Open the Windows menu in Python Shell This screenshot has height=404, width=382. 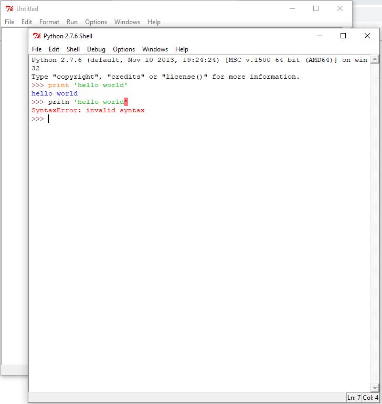[155, 49]
